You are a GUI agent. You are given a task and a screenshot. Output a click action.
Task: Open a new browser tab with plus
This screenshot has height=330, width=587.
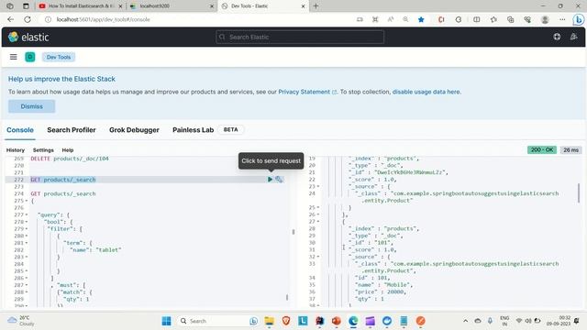(316, 6)
